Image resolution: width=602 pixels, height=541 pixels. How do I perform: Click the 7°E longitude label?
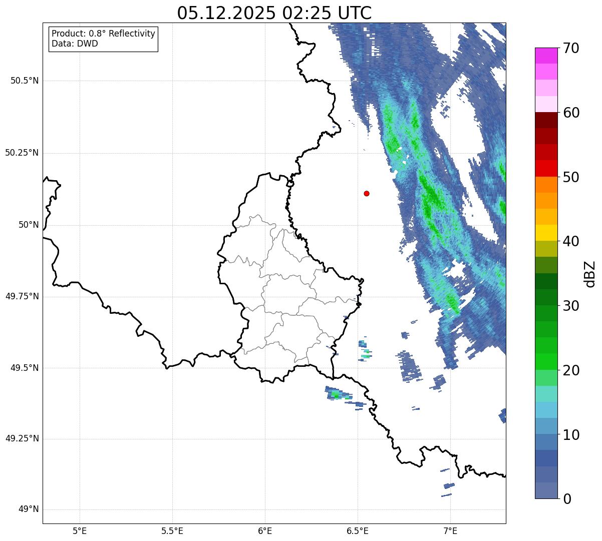click(x=450, y=530)
